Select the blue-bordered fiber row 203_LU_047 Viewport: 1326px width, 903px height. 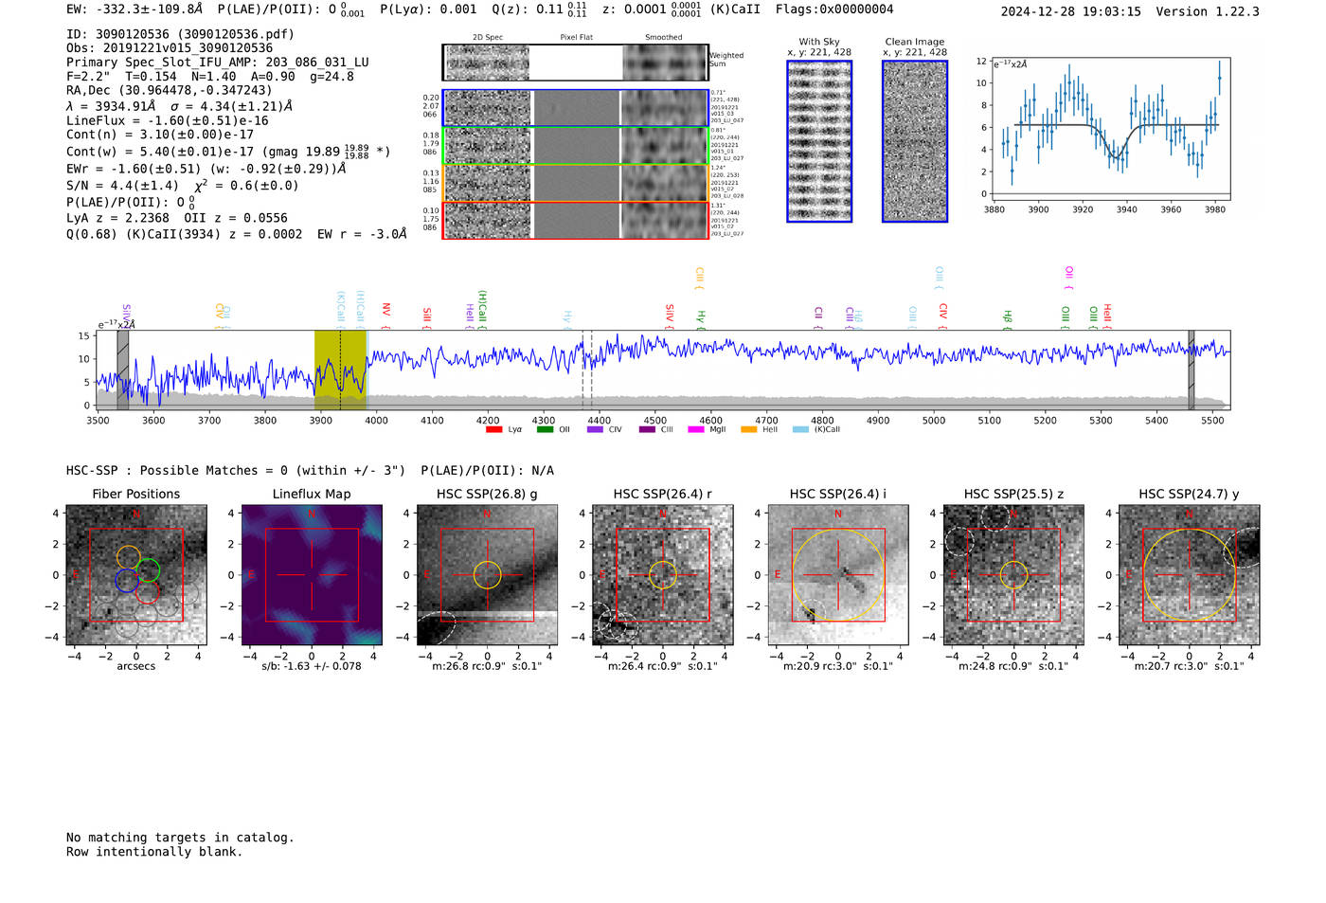(x=575, y=108)
